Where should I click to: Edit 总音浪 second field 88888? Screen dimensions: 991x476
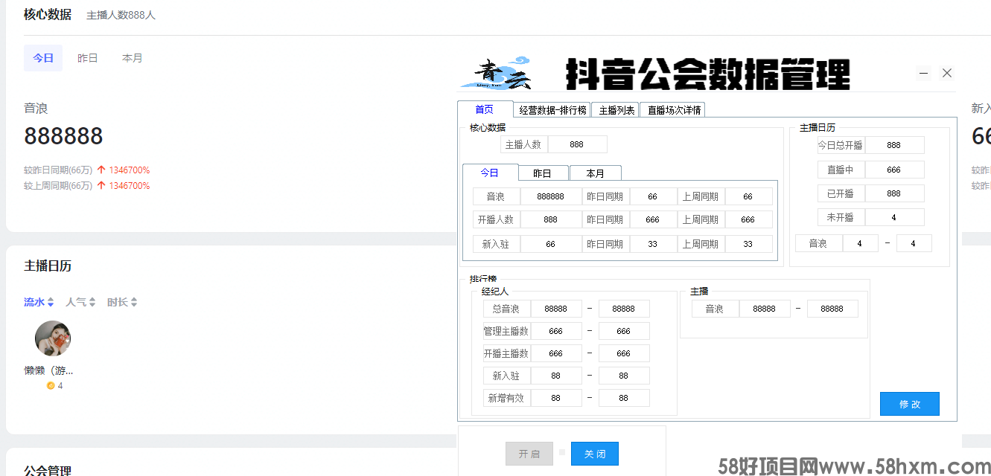coord(624,309)
